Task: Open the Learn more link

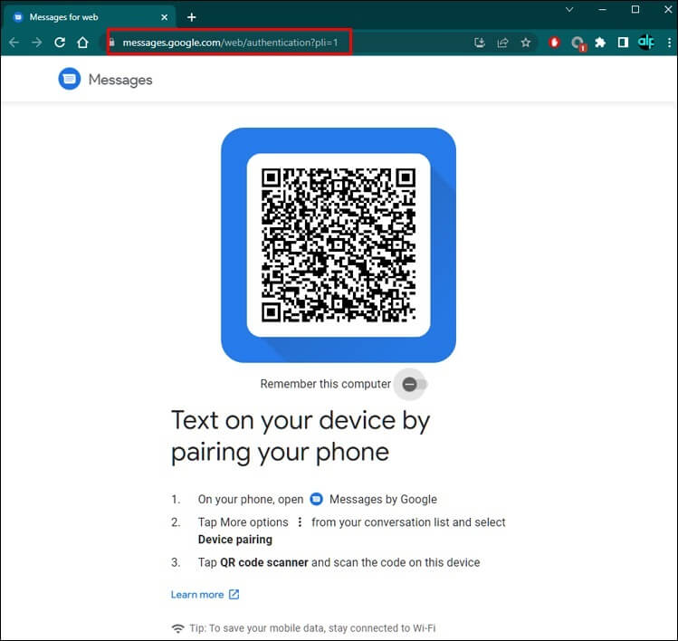Action: click(197, 595)
